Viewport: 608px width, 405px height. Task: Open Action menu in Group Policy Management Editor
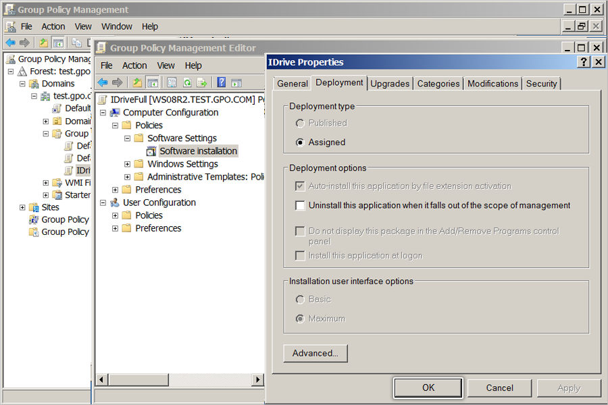(x=134, y=65)
